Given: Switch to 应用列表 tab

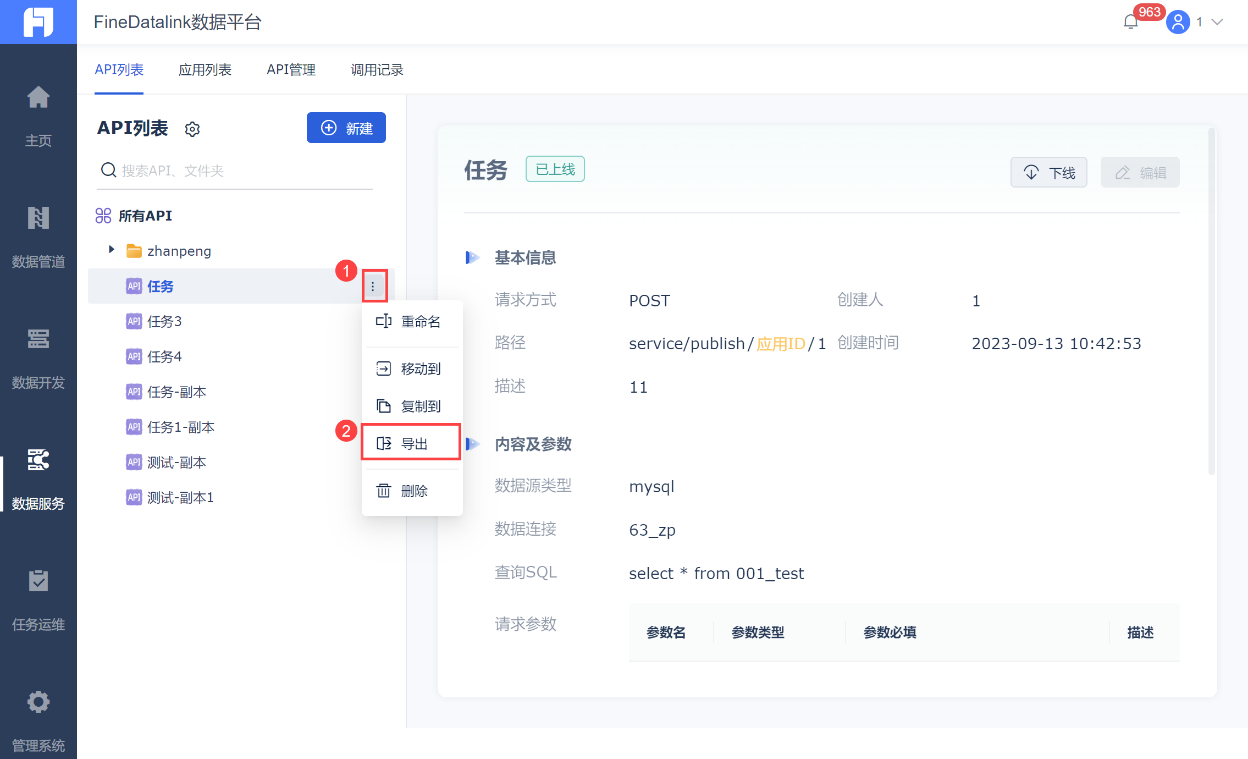Looking at the screenshot, I should [205, 70].
